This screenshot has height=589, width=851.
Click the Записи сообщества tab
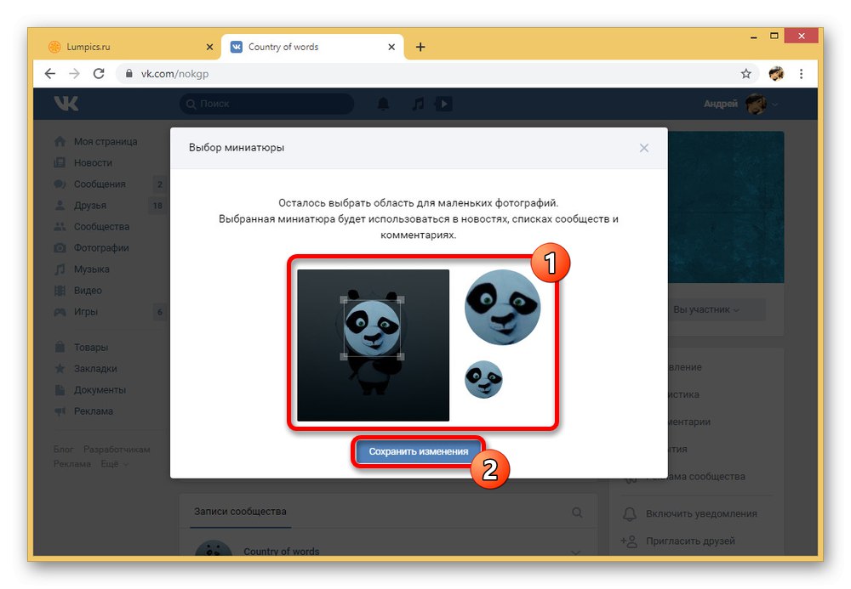tap(240, 512)
